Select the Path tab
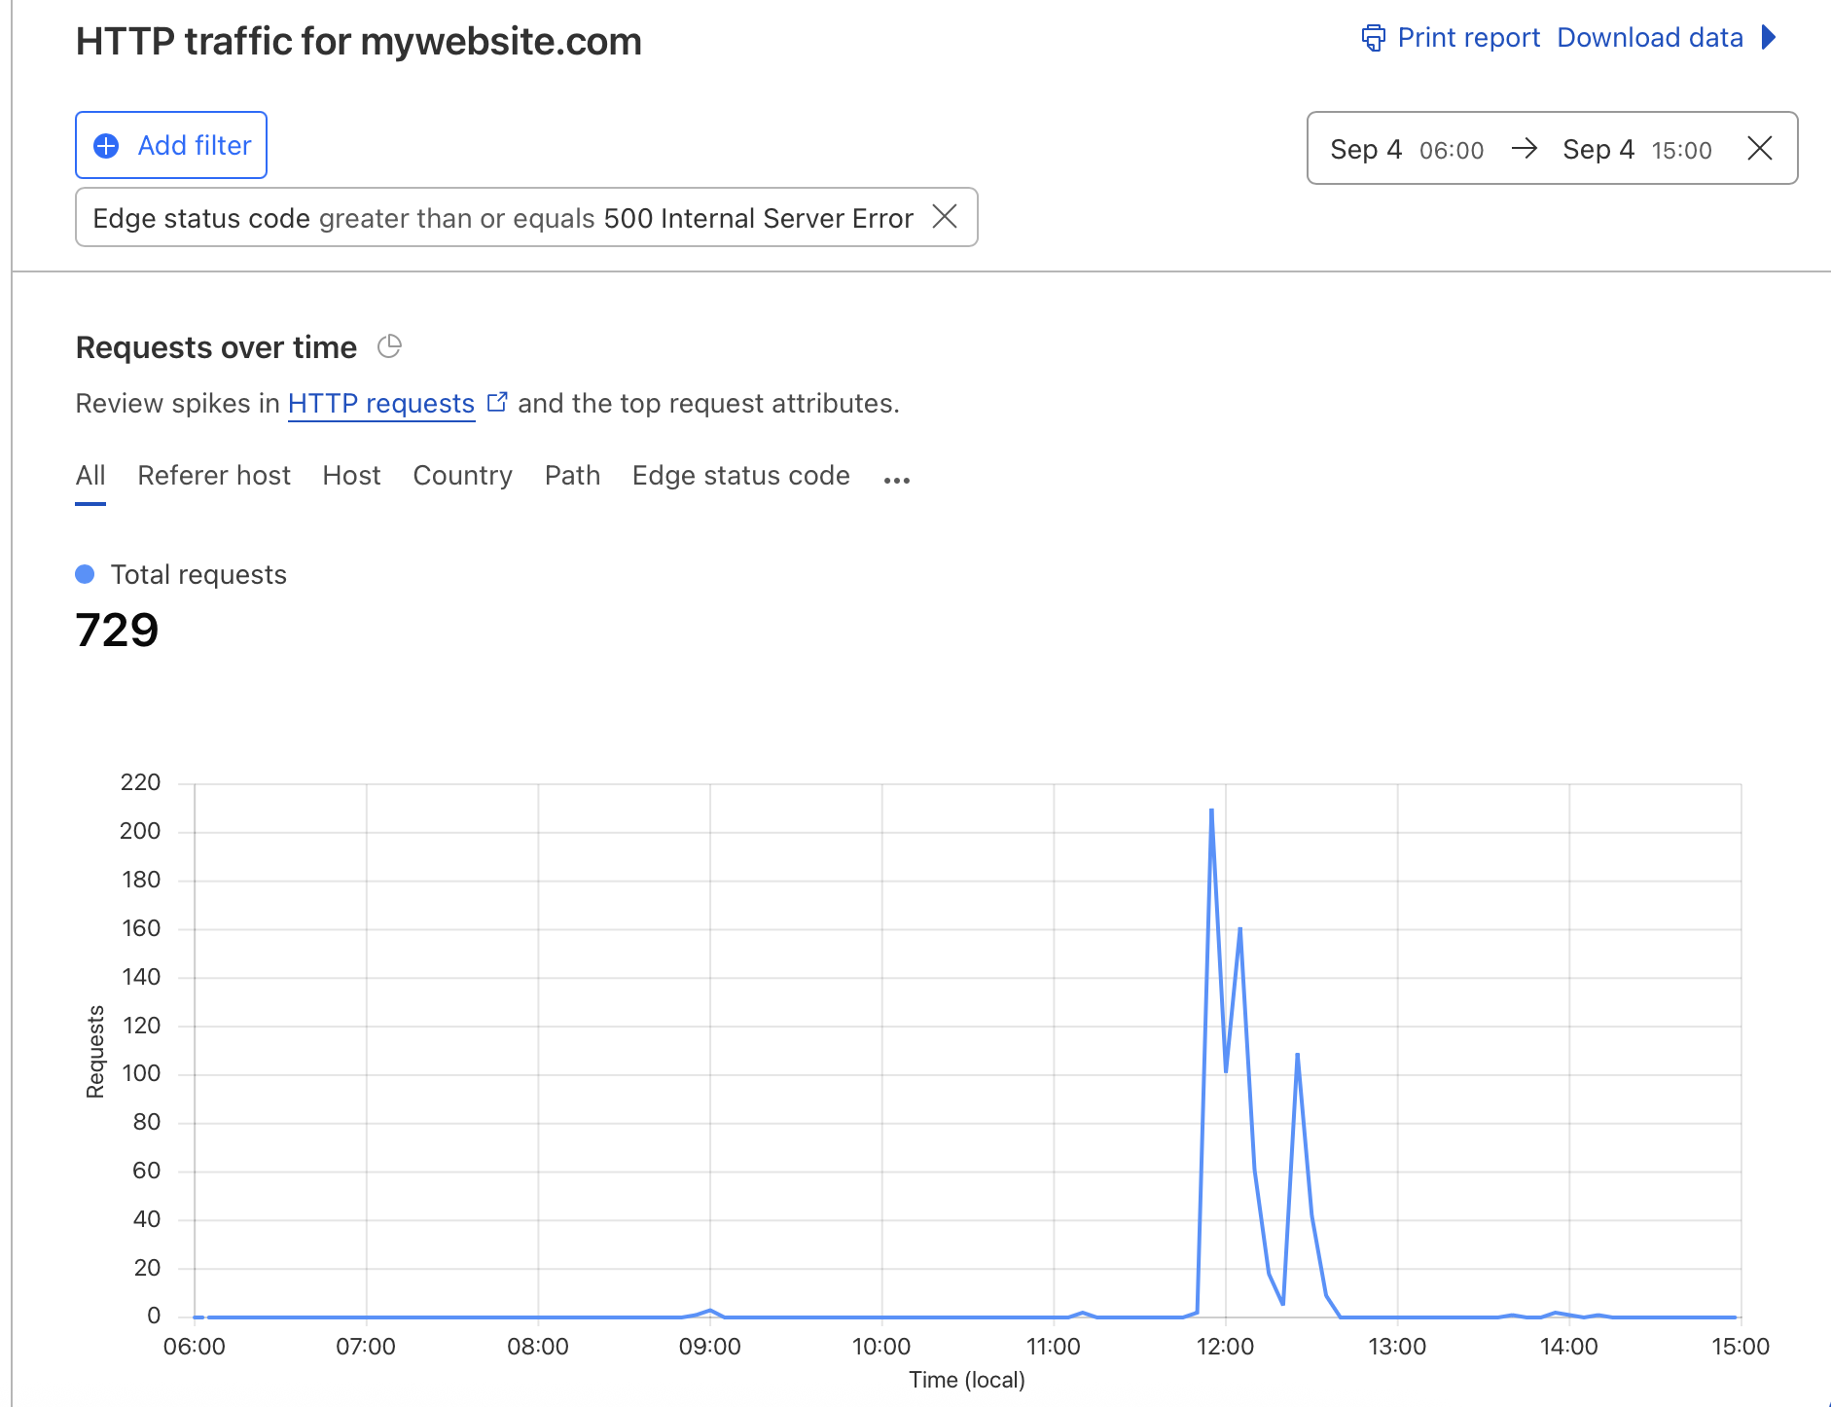The height and width of the screenshot is (1407, 1831). point(572,476)
